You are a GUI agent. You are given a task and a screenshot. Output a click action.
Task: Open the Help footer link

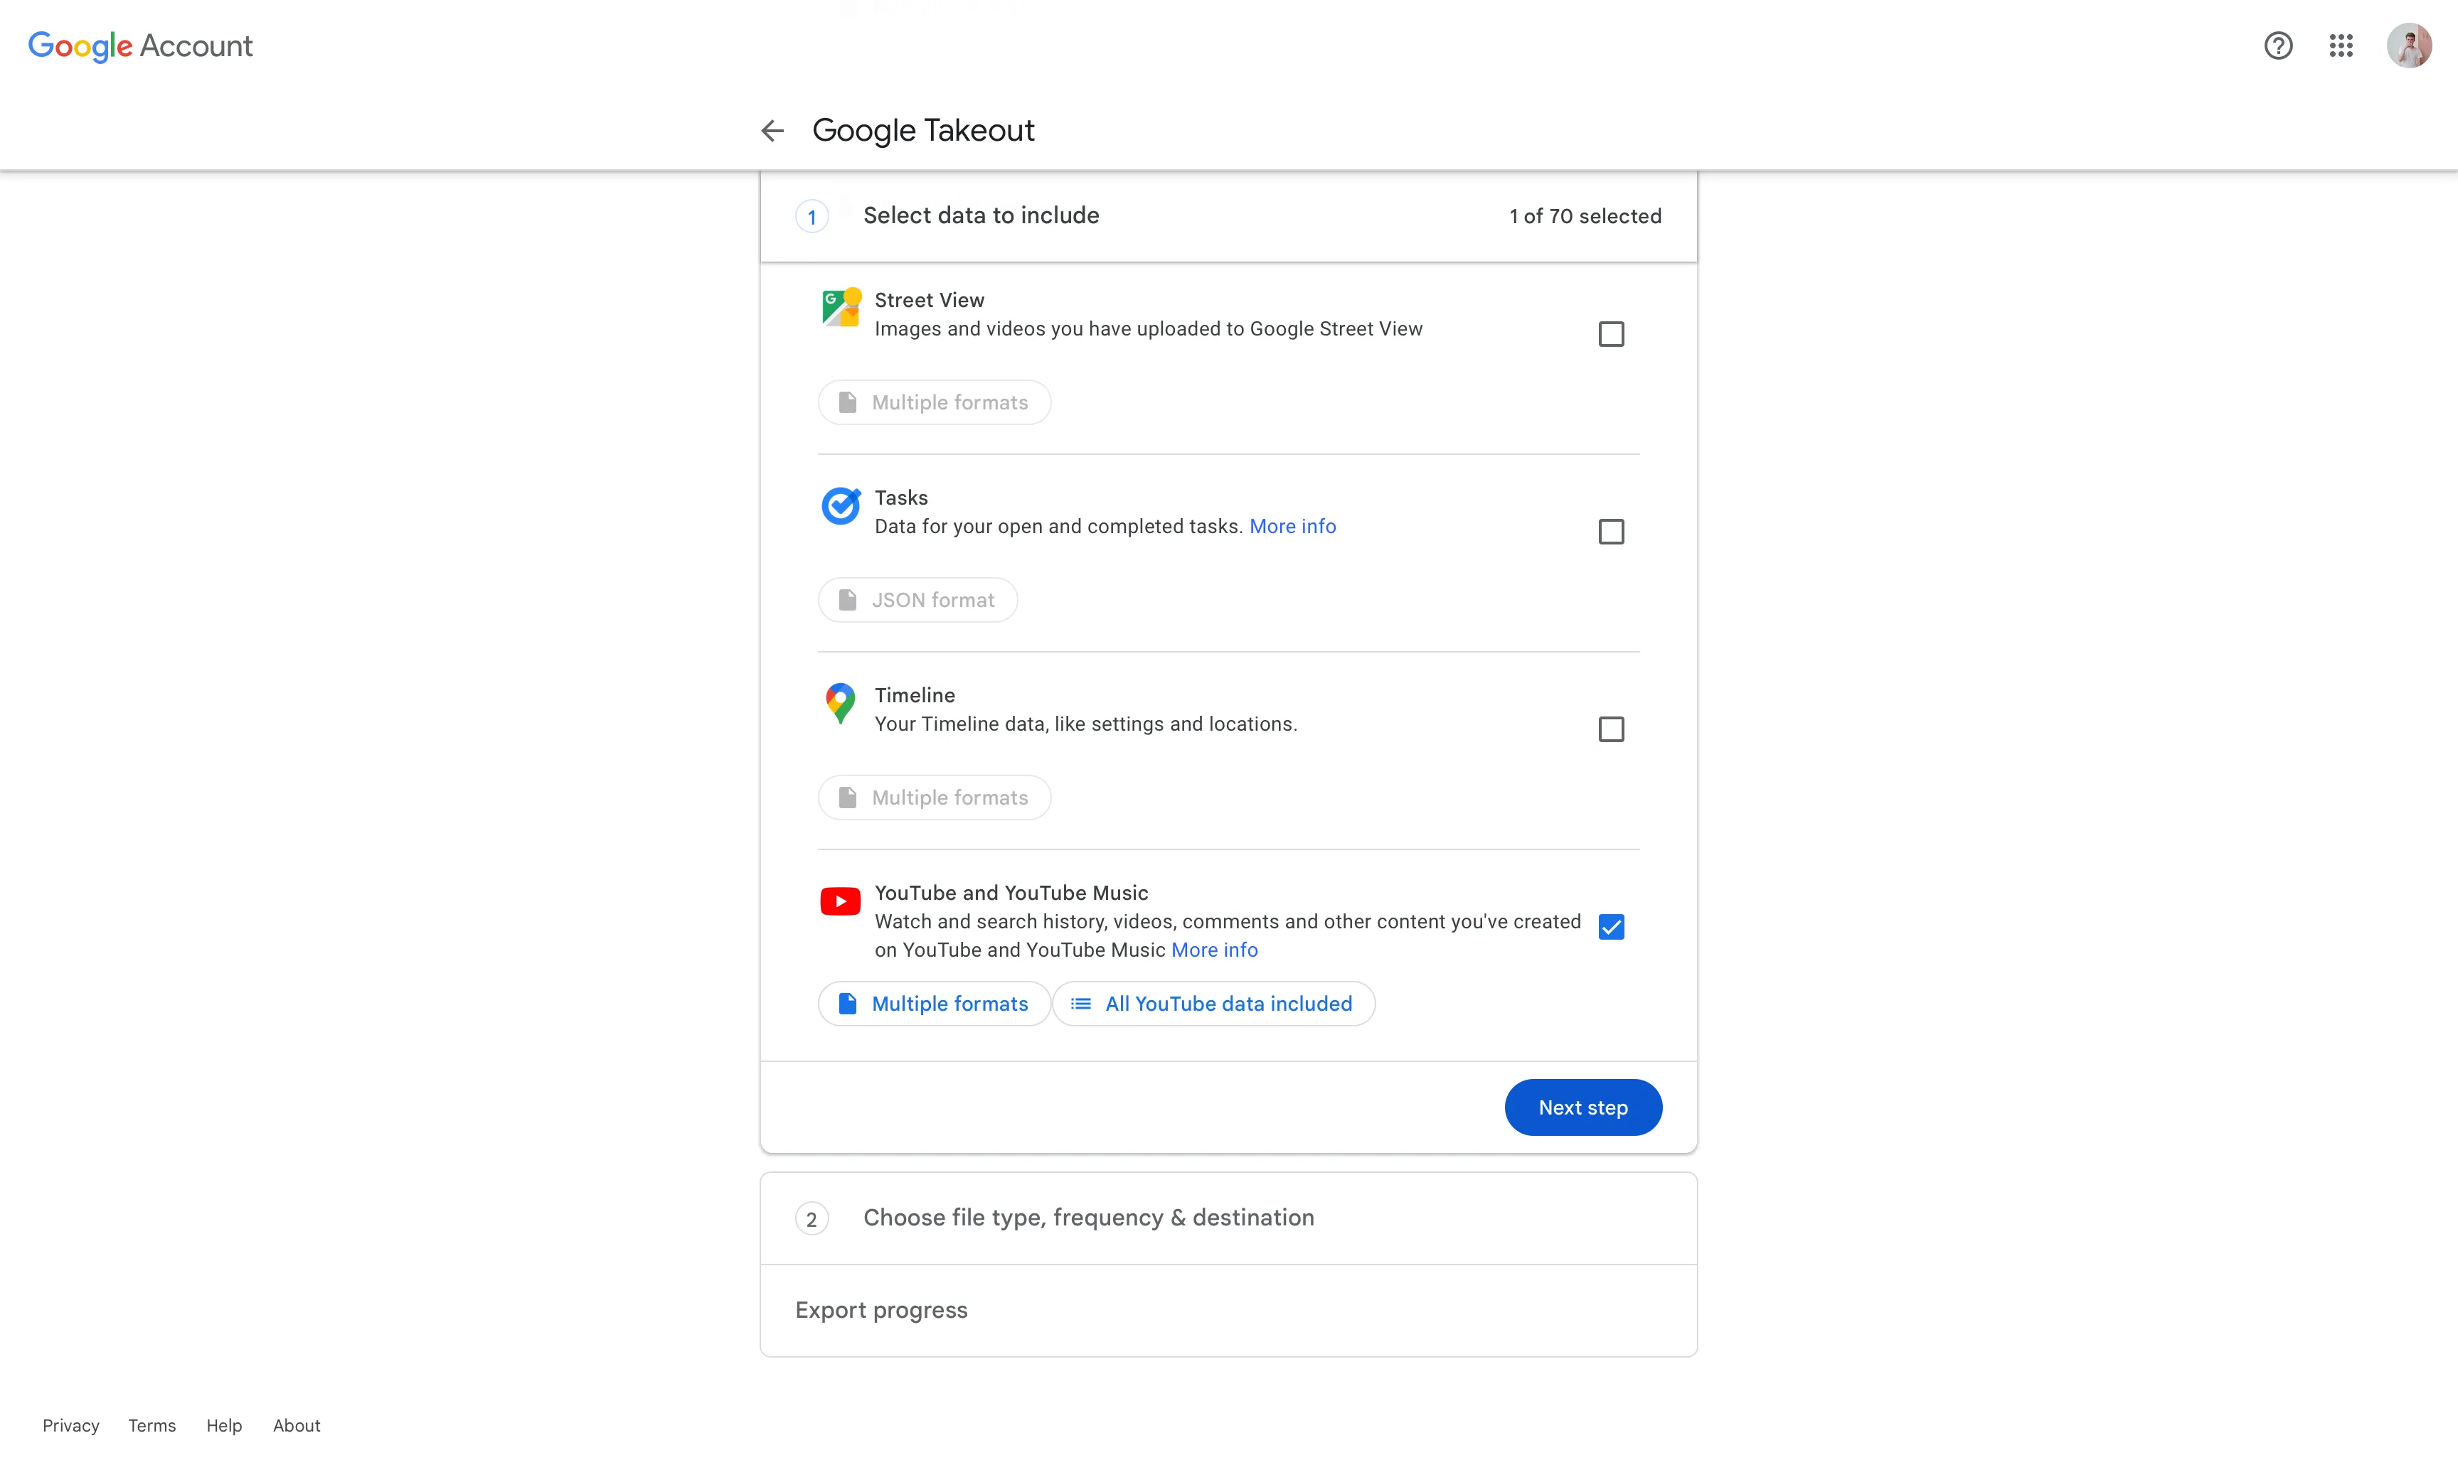click(x=225, y=1426)
